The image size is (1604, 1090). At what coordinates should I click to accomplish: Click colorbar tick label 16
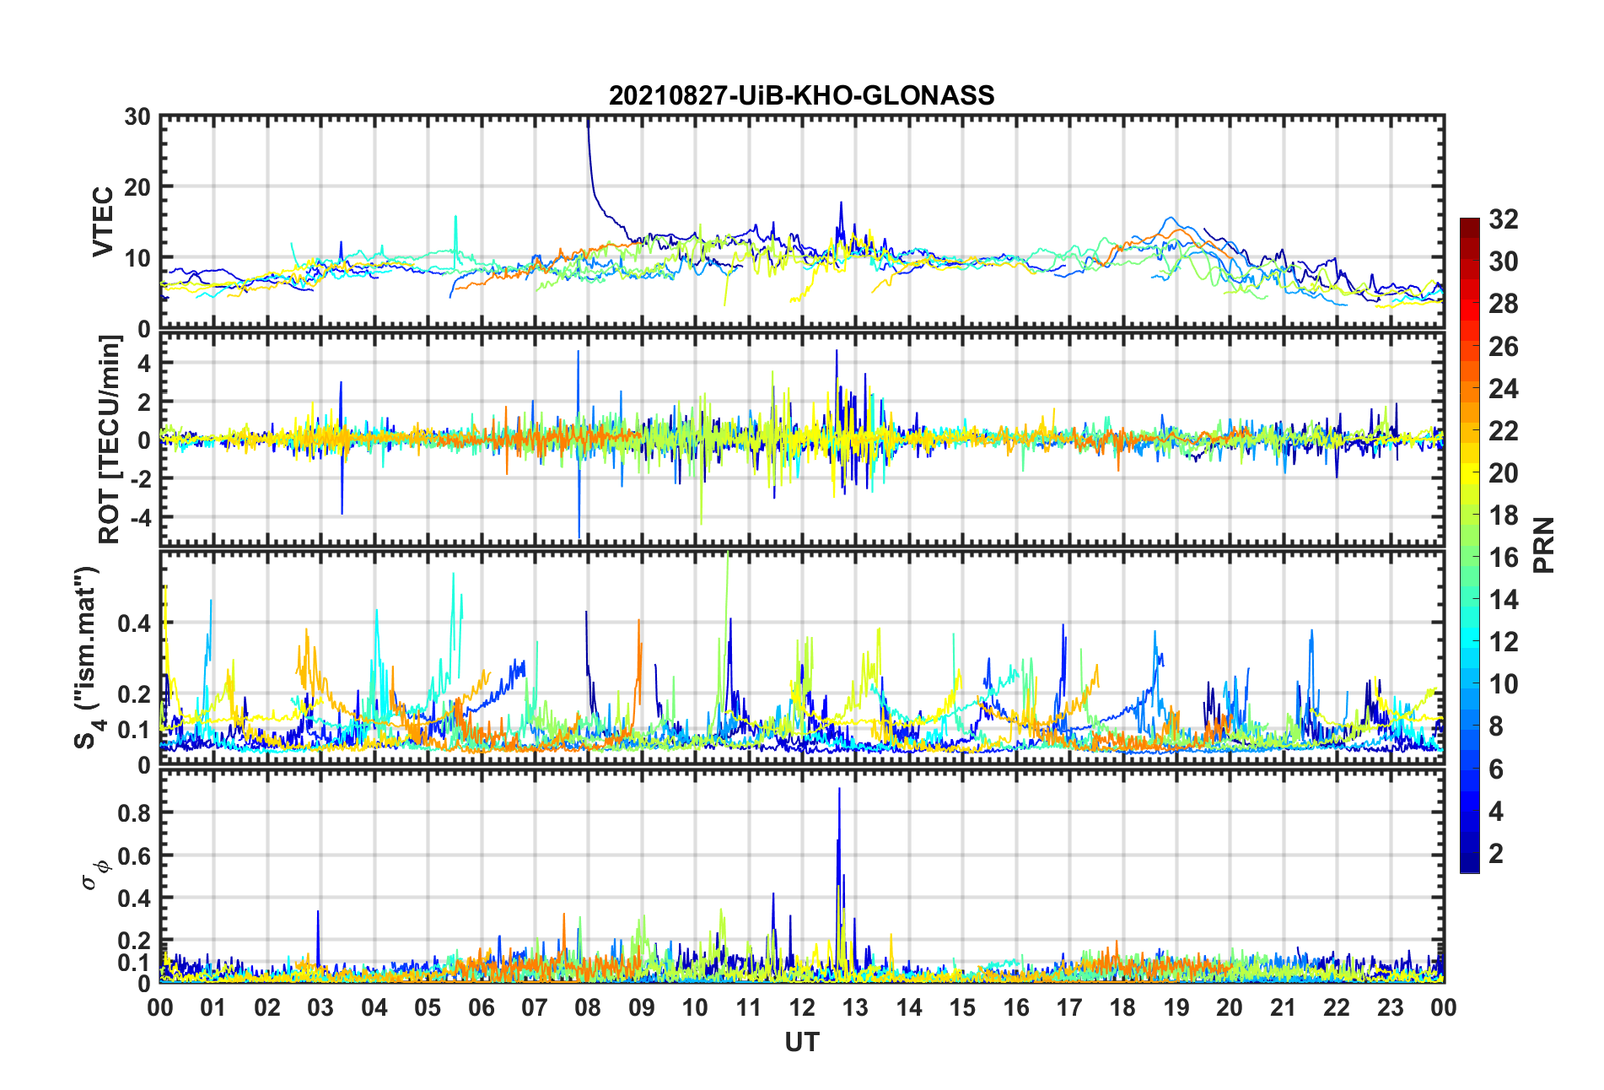point(1504,558)
